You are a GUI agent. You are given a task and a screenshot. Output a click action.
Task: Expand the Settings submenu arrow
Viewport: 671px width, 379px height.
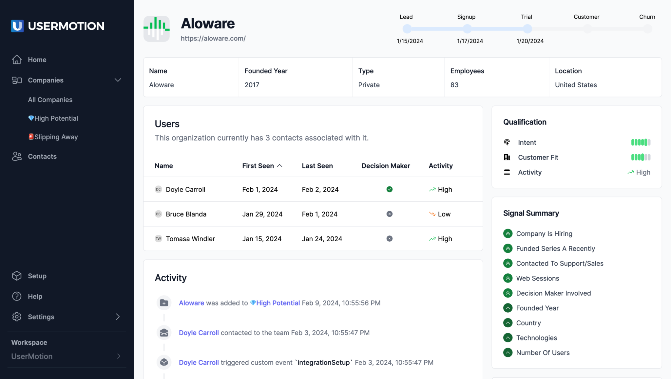point(118,317)
